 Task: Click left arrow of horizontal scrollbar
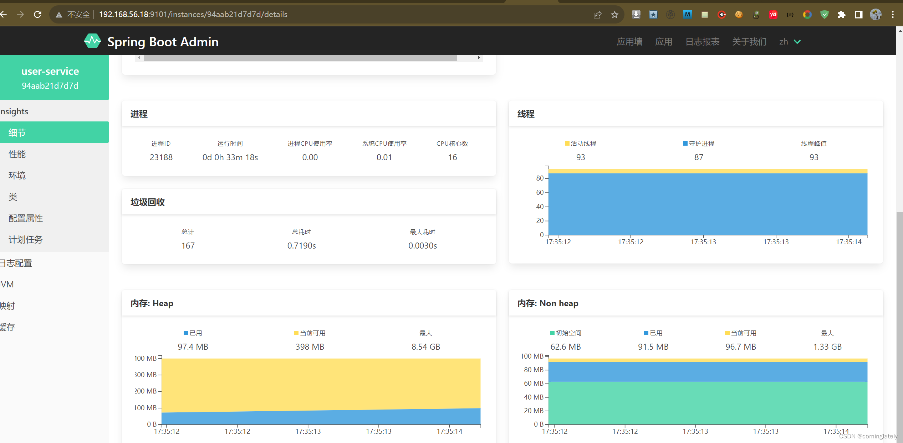tap(139, 58)
